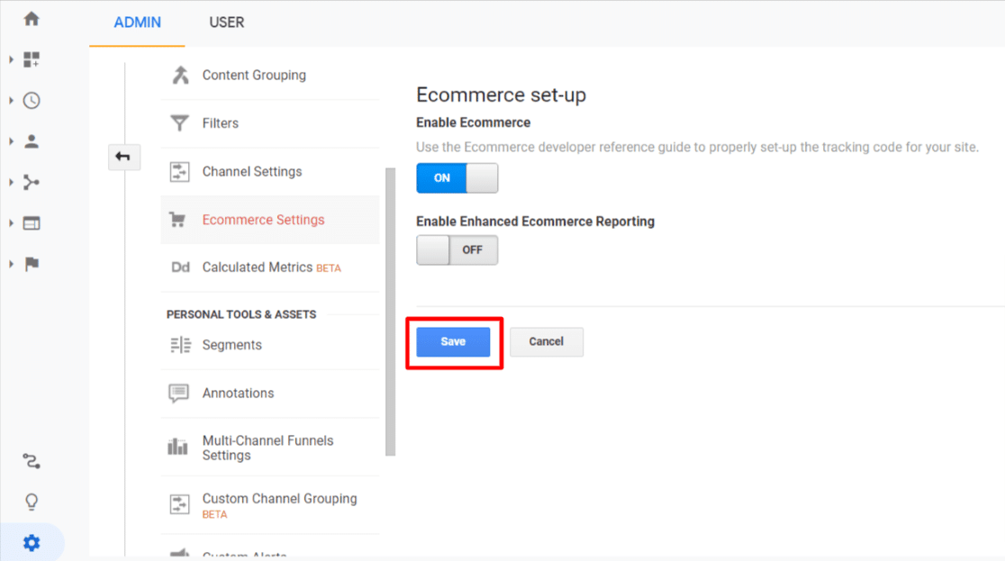Save the Ecommerce set-up

(x=453, y=341)
